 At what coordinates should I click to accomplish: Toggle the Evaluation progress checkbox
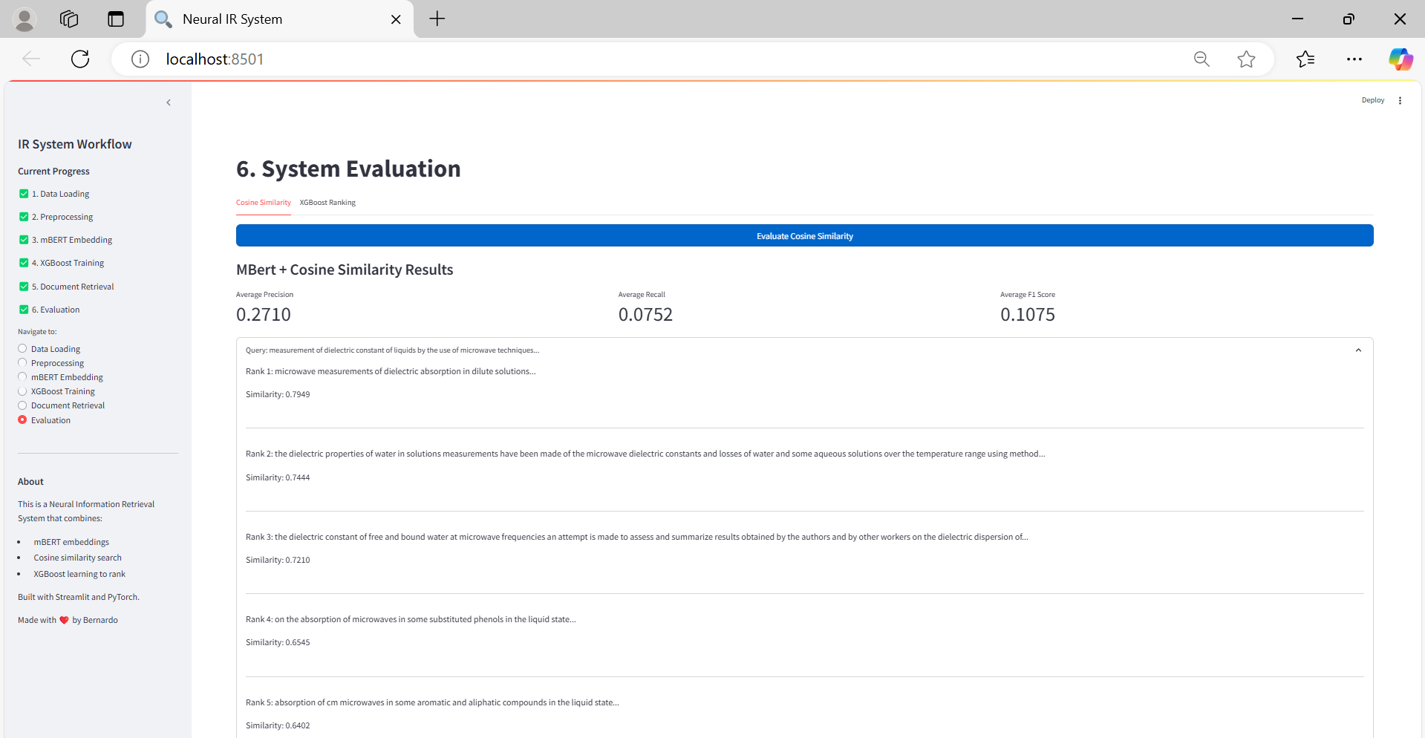24,310
